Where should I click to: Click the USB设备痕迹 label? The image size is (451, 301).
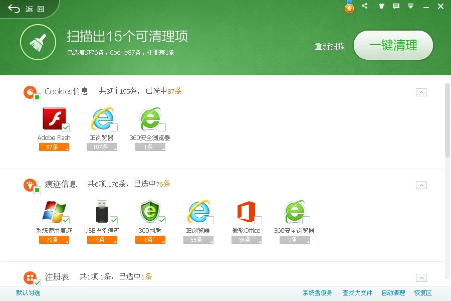tap(102, 230)
